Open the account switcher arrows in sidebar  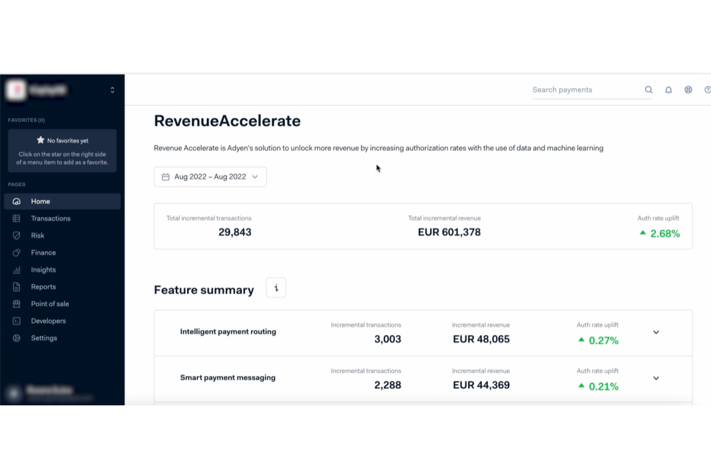coord(112,90)
